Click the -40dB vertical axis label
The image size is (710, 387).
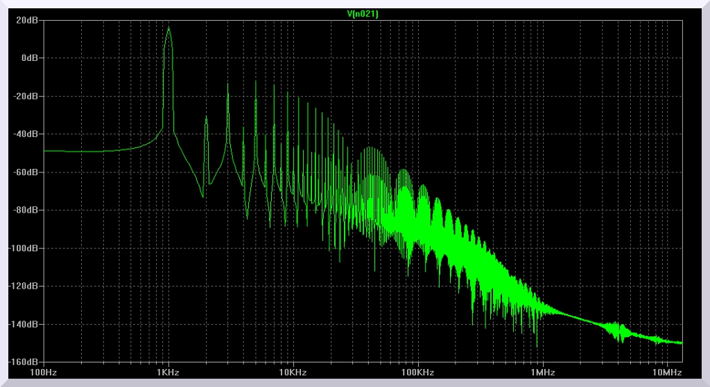coord(27,134)
